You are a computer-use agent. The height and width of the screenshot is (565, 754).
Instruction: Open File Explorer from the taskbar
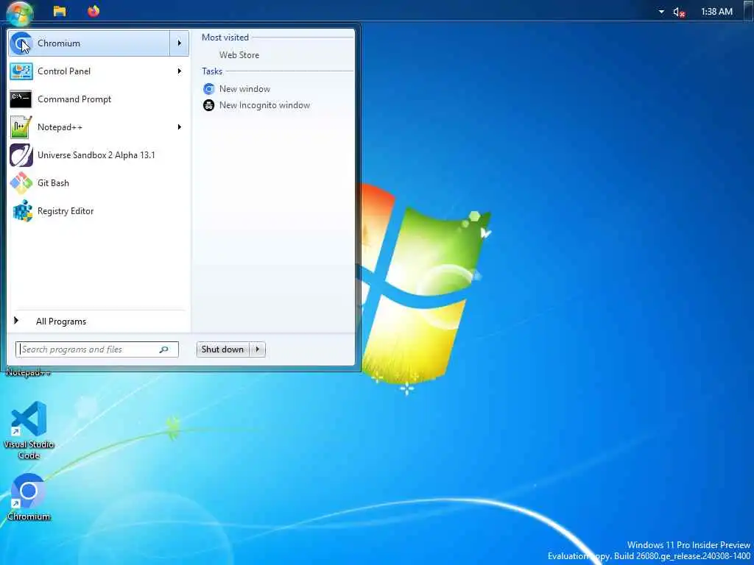click(x=60, y=11)
